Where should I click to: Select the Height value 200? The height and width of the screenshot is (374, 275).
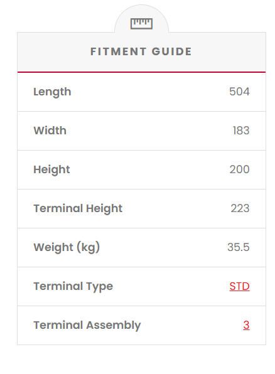pos(239,169)
